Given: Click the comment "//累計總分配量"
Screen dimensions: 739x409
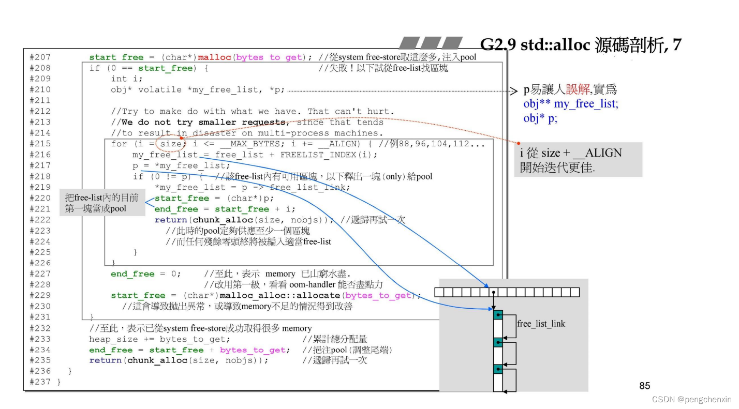Looking at the screenshot, I should [334, 339].
